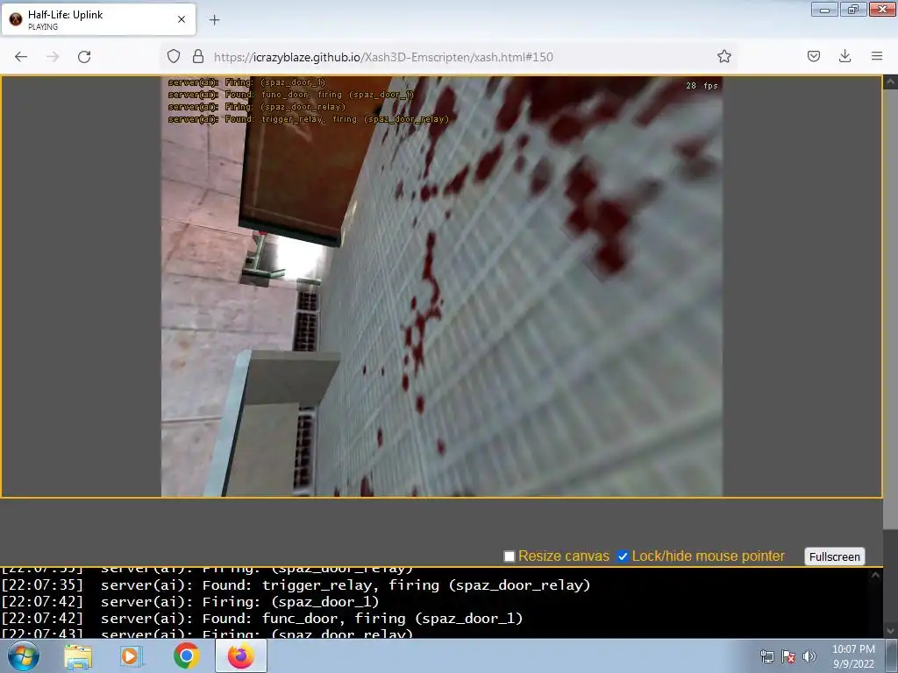Enable the Resize canvas checkbox
898x673 pixels.
click(x=510, y=556)
